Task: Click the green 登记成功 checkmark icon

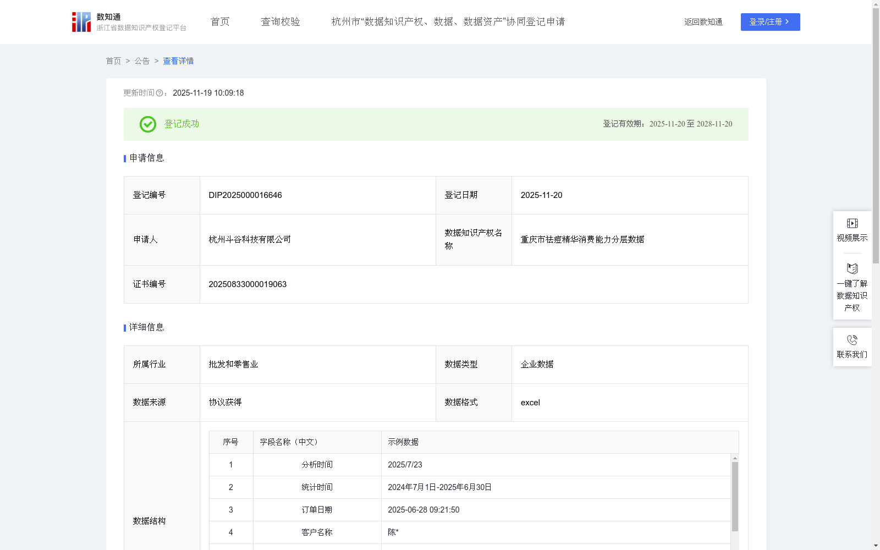Action: [147, 124]
